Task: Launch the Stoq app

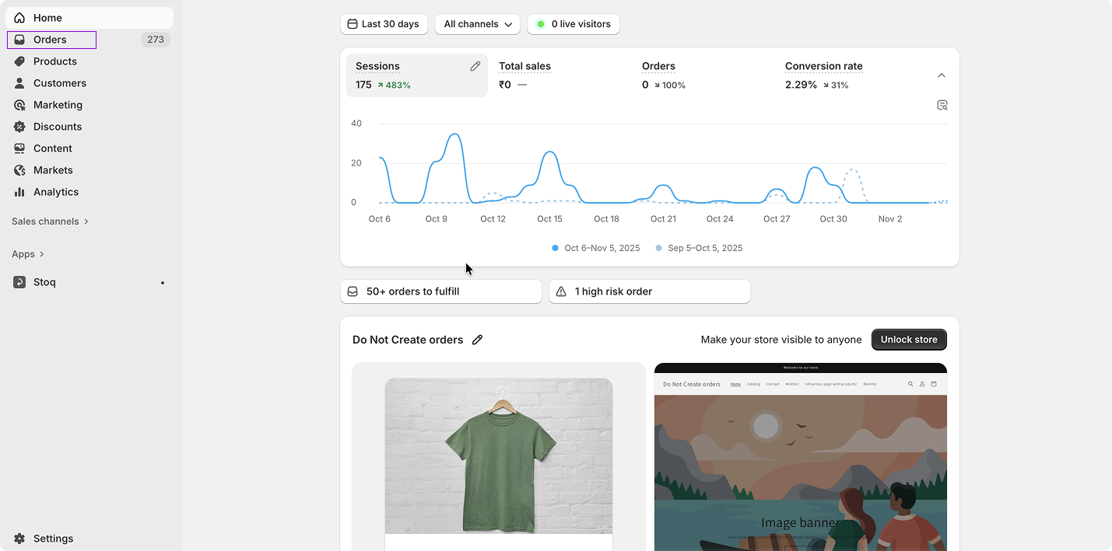Action: click(x=44, y=282)
